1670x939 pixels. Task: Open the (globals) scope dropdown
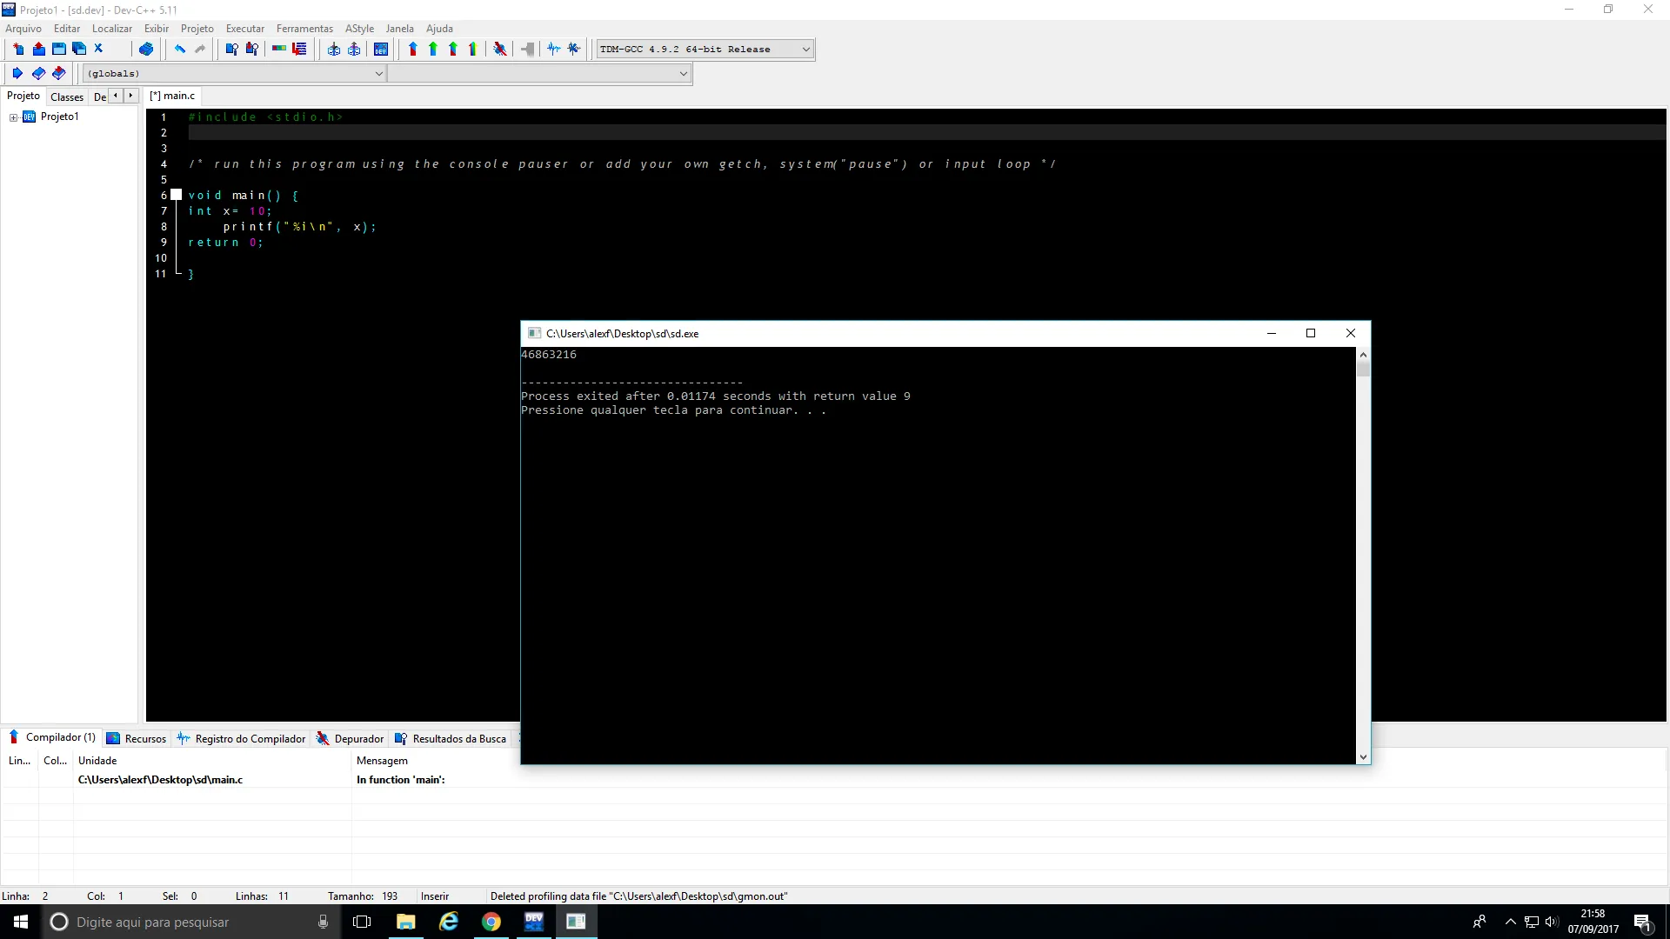click(x=378, y=74)
